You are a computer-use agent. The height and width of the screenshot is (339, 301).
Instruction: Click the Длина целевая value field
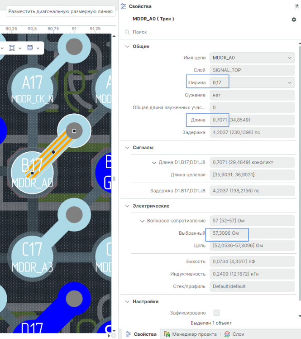click(252, 174)
